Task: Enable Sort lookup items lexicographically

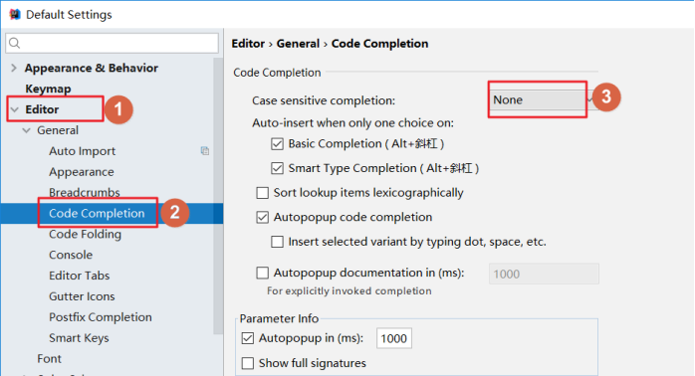Action: [263, 193]
